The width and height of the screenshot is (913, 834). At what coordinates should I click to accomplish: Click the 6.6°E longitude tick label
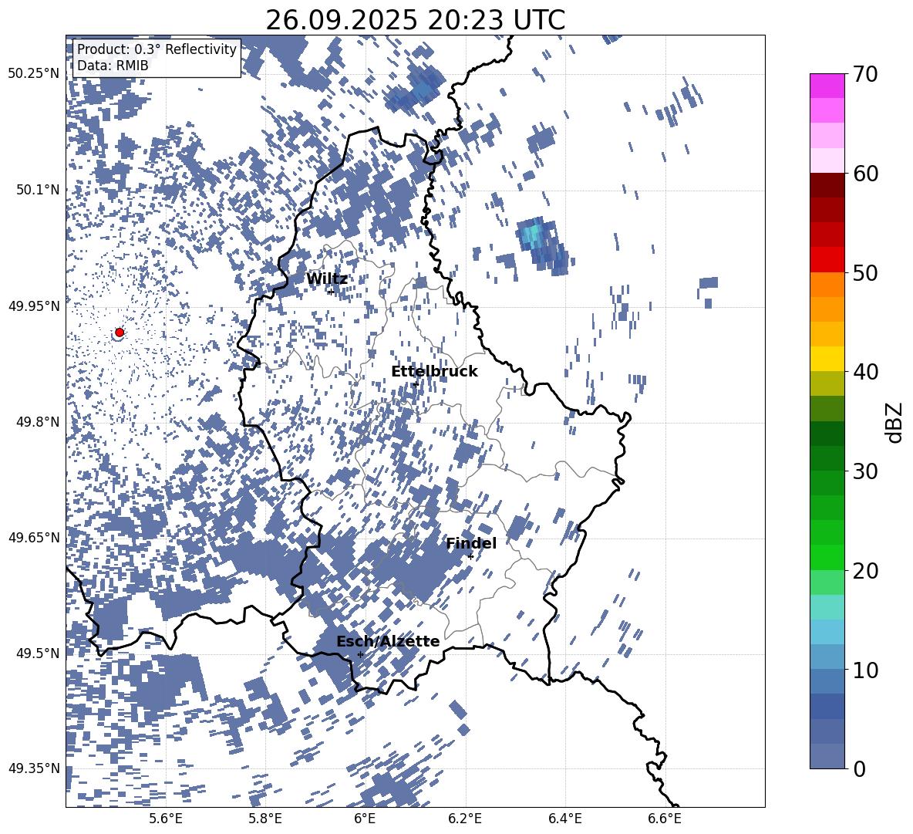[665, 819]
